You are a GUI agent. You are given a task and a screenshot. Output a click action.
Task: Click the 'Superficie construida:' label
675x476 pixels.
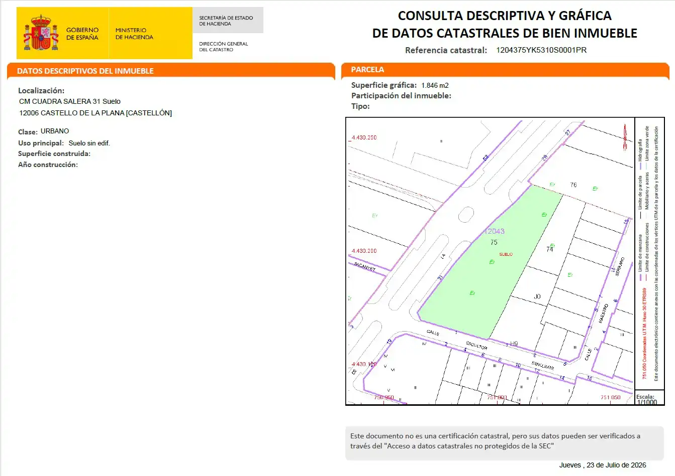(x=54, y=153)
